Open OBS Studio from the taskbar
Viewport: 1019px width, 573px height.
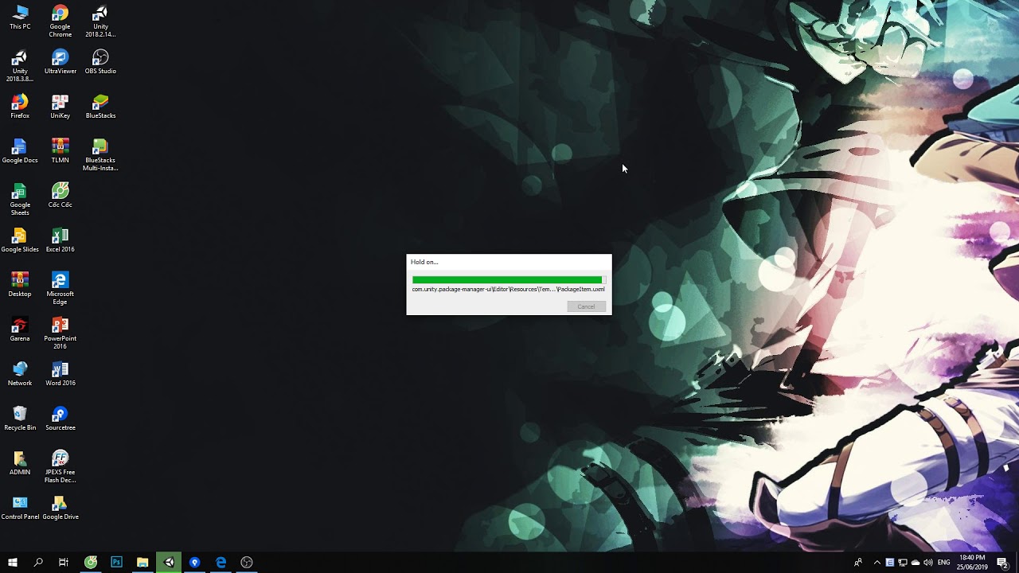point(247,562)
